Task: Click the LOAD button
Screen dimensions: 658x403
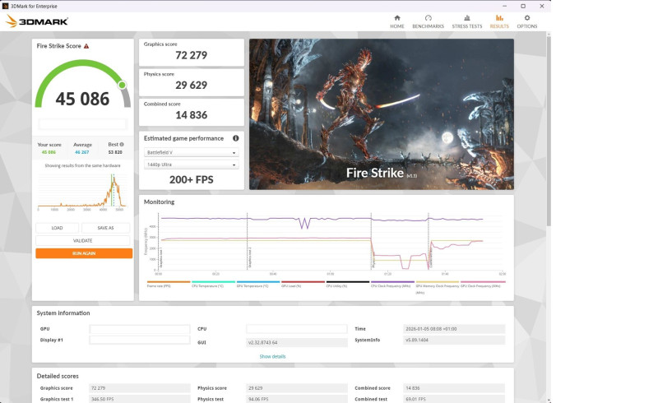Action: (57, 228)
